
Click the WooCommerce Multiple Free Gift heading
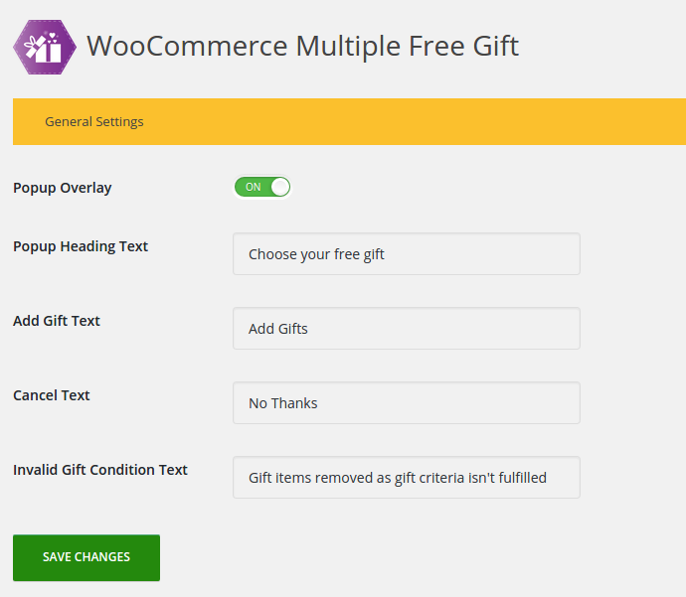pos(302,46)
